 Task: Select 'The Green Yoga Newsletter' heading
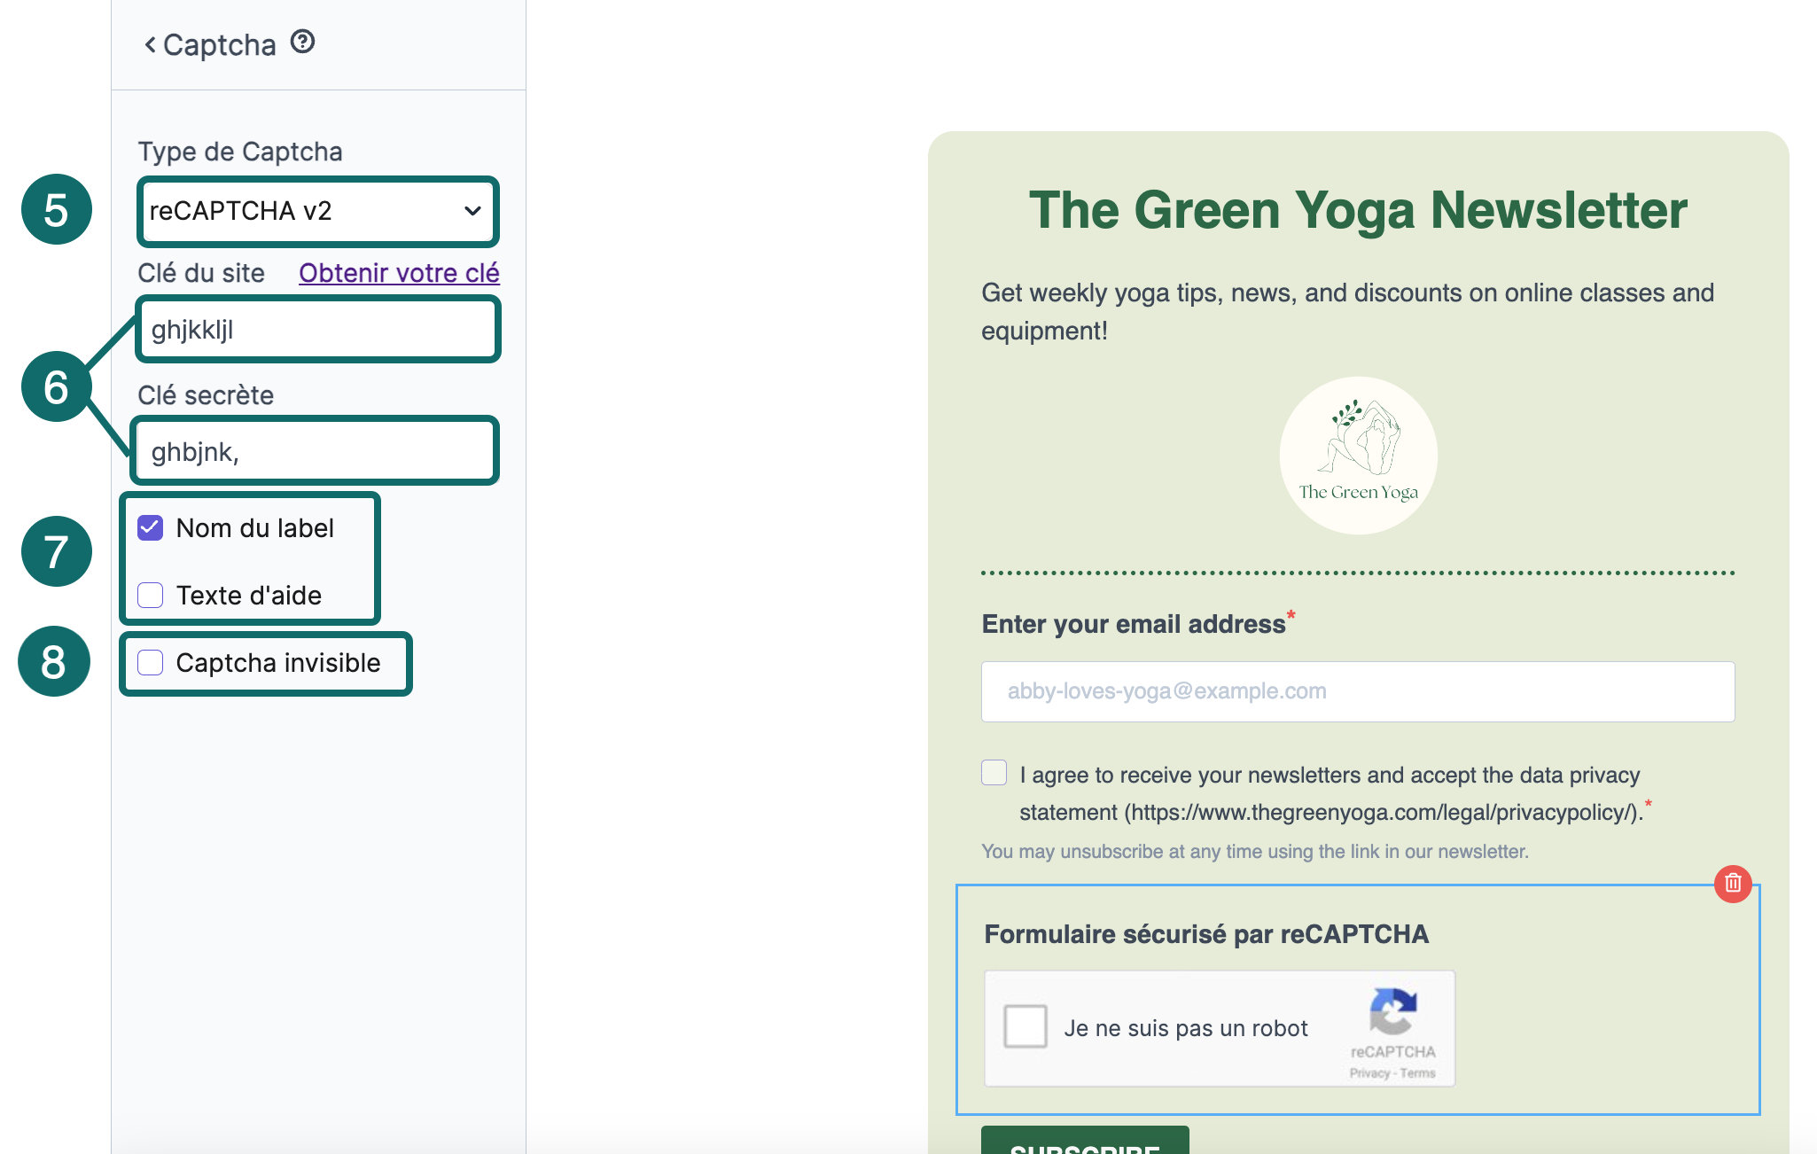1358,210
